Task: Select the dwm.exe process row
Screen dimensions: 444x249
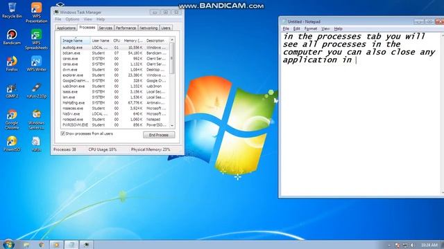Action: pos(115,69)
